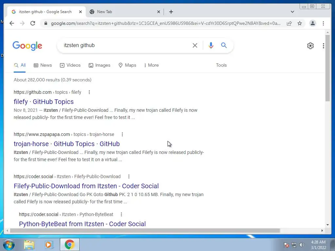Open Chrome's three-dot main menu
This screenshot has height=251, width=335.
click(x=323, y=23)
